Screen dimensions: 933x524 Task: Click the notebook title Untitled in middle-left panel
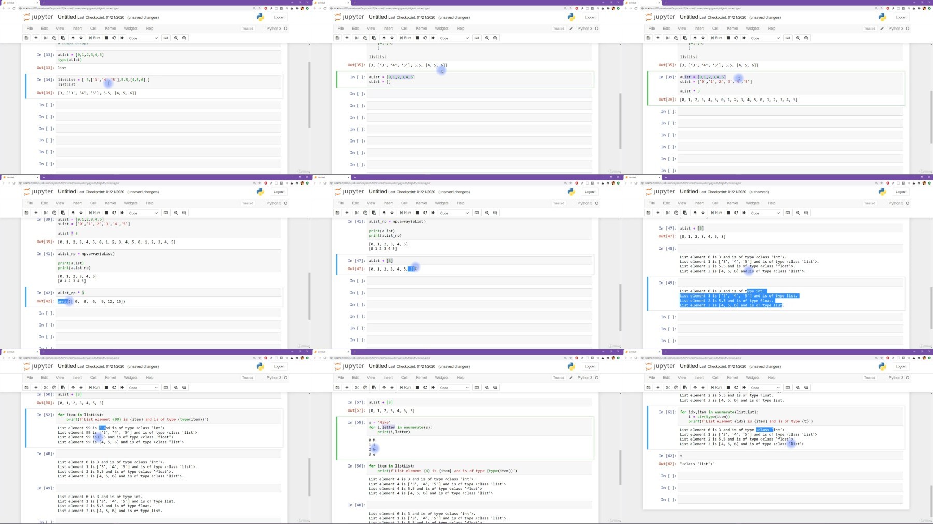pos(67,192)
